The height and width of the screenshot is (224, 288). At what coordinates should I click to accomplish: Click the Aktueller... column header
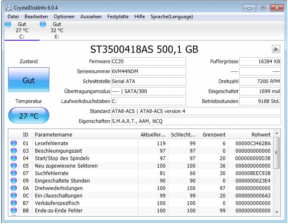coord(153,135)
